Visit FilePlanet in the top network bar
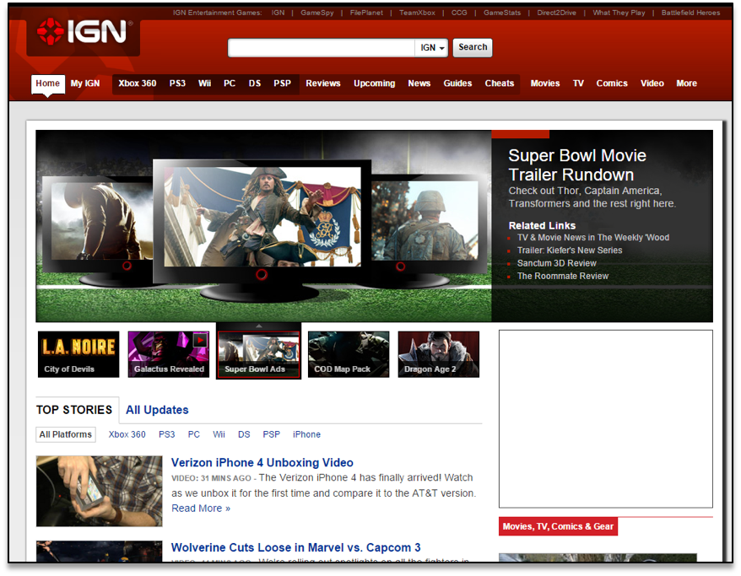741x576 pixels. click(x=366, y=13)
